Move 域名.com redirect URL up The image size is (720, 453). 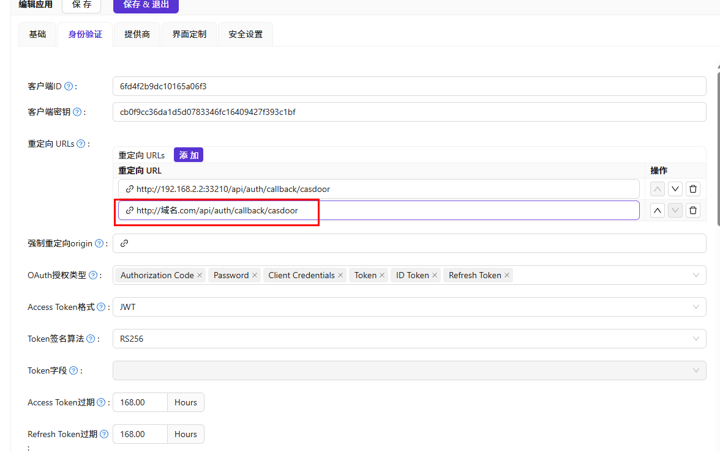coord(657,210)
